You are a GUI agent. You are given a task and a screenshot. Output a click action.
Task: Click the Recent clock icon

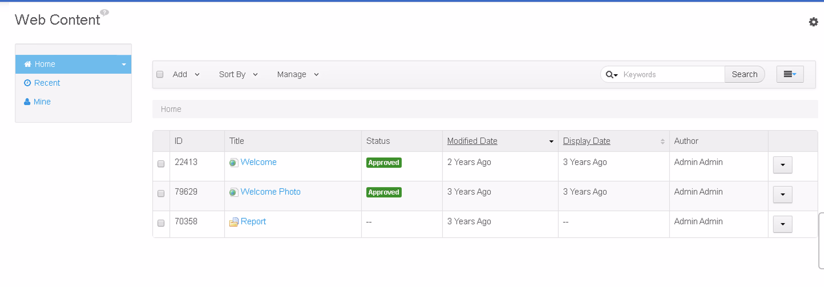(x=27, y=83)
